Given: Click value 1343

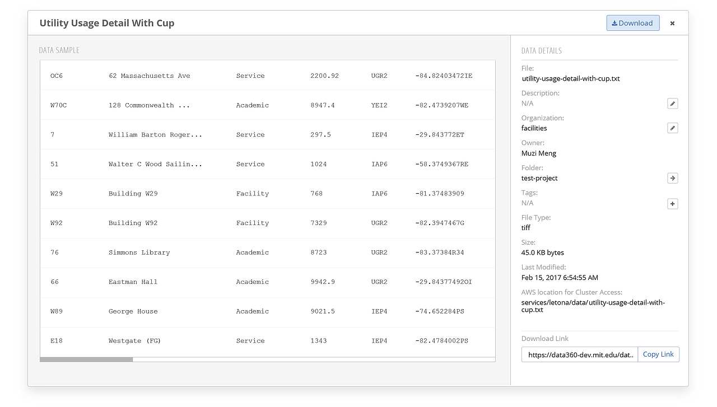Looking at the screenshot, I should [x=318, y=341].
